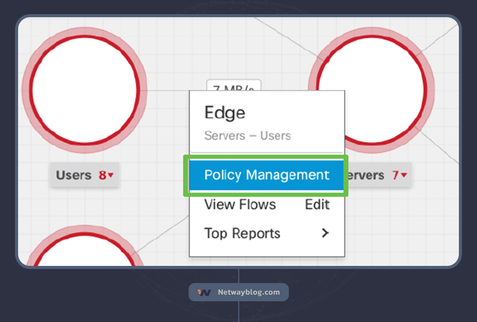Screen dimensions: 477x322
Task: Open the Top Reports menu entry
Action: tap(242, 233)
